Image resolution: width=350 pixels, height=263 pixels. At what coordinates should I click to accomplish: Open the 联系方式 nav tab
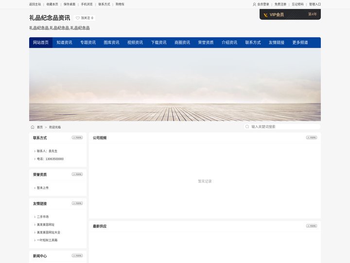click(253, 42)
